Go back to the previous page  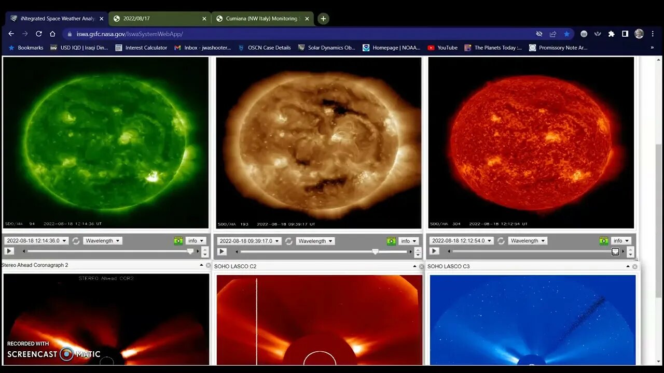[11, 34]
